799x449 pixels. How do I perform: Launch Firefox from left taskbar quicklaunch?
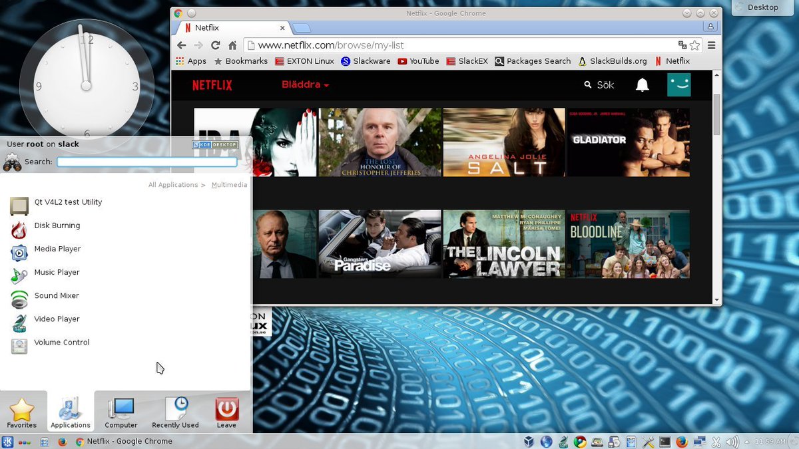(x=63, y=442)
